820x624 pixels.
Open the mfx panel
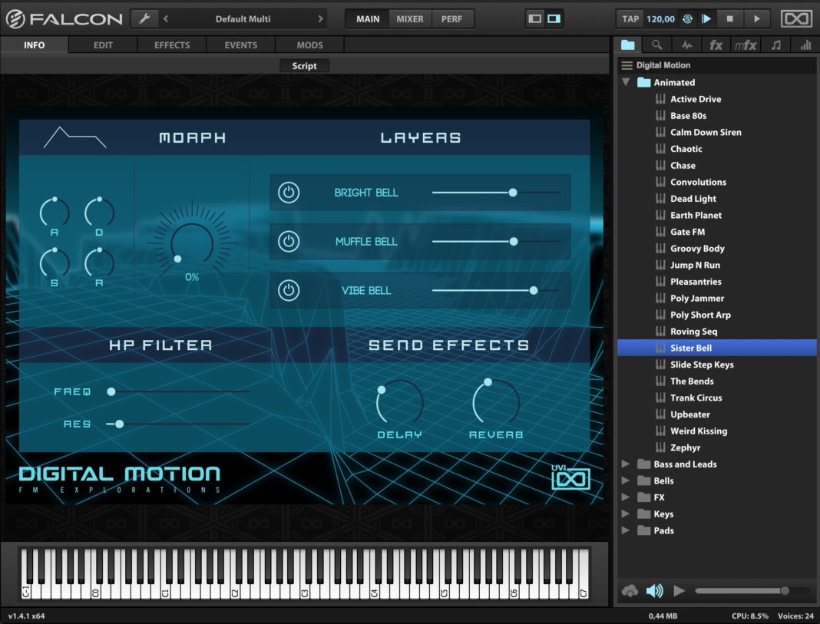(745, 44)
